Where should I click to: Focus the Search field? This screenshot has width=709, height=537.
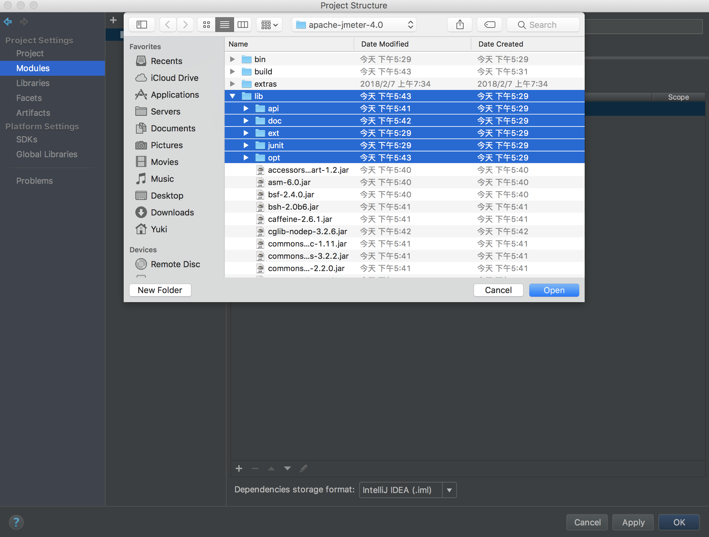(543, 25)
